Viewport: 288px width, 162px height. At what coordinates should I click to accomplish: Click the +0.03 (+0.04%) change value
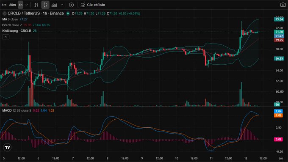click(x=129, y=14)
